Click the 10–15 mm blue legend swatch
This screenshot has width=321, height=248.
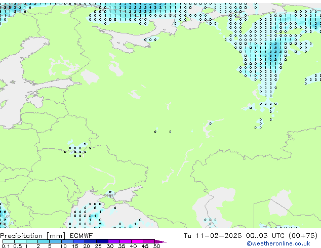(x=67, y=241)
